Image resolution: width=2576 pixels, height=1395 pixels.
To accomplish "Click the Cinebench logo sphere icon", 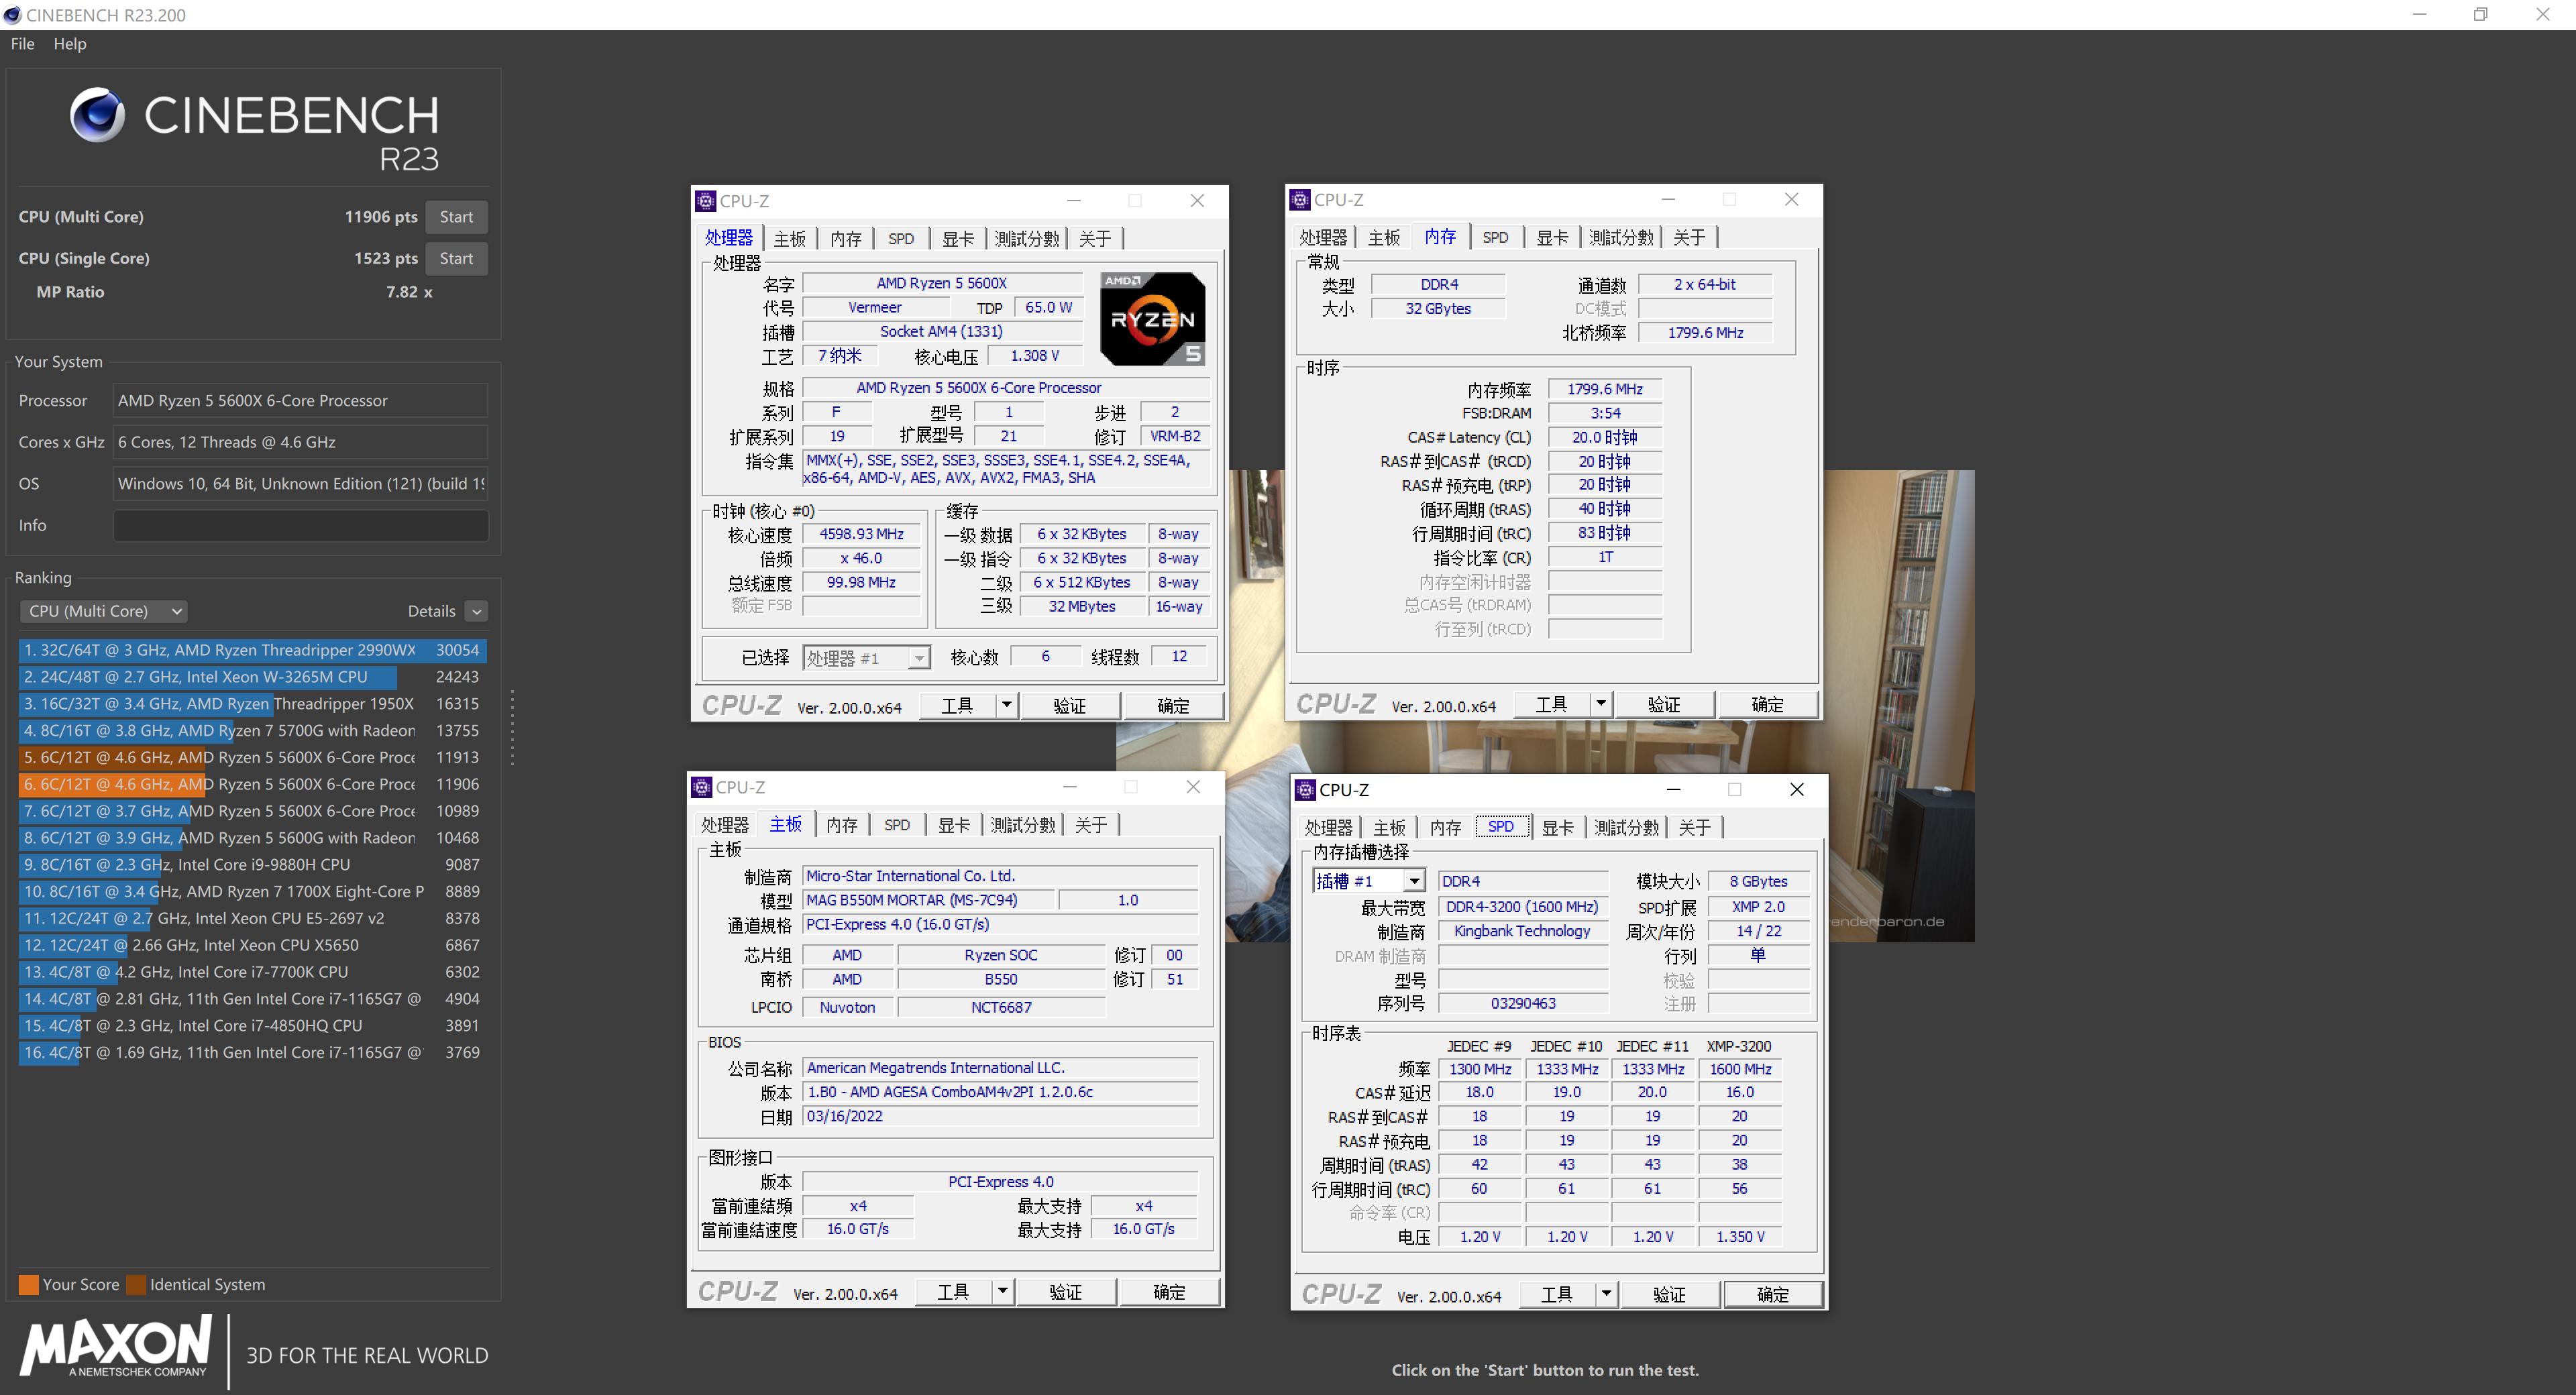I will 97,115.
